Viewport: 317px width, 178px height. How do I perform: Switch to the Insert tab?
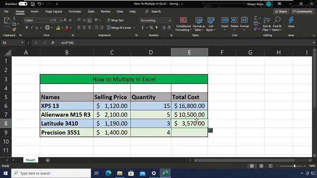pyautogui.click(x=35, y=11)
